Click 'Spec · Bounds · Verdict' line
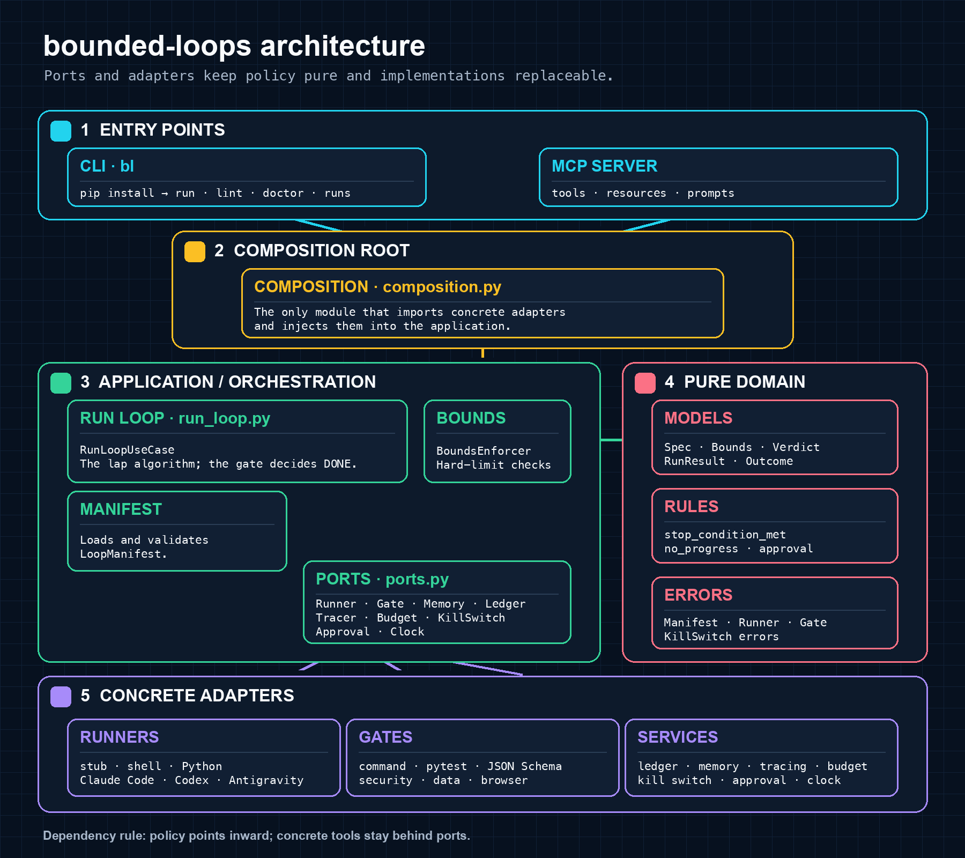The height and width of the screenshot is (858, 965). point(742,447)
